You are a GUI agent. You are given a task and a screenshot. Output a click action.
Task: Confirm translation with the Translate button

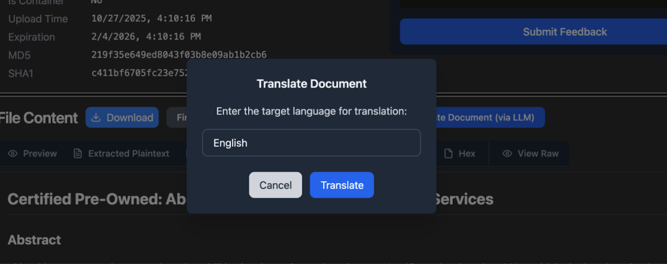[x=342, y=185]
